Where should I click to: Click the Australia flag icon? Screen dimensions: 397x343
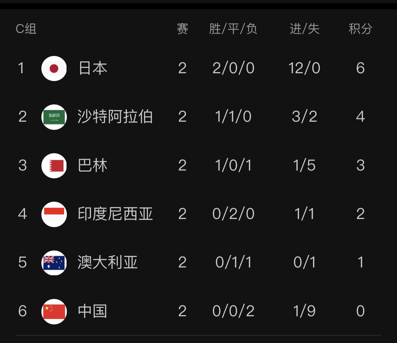54,262
